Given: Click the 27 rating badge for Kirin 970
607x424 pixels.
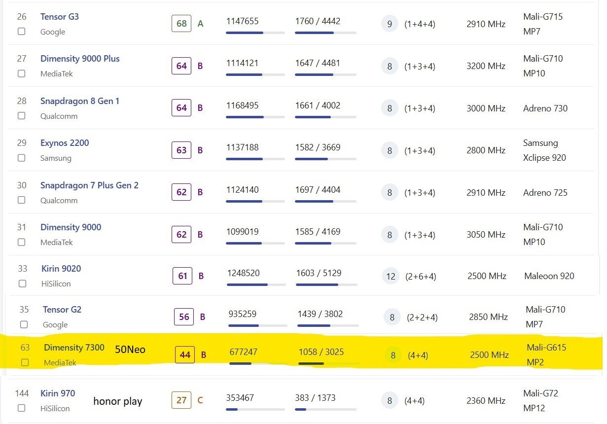Looking at the screenshot, I should point(181,400).
